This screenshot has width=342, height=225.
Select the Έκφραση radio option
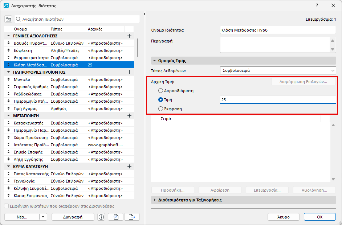160,109
